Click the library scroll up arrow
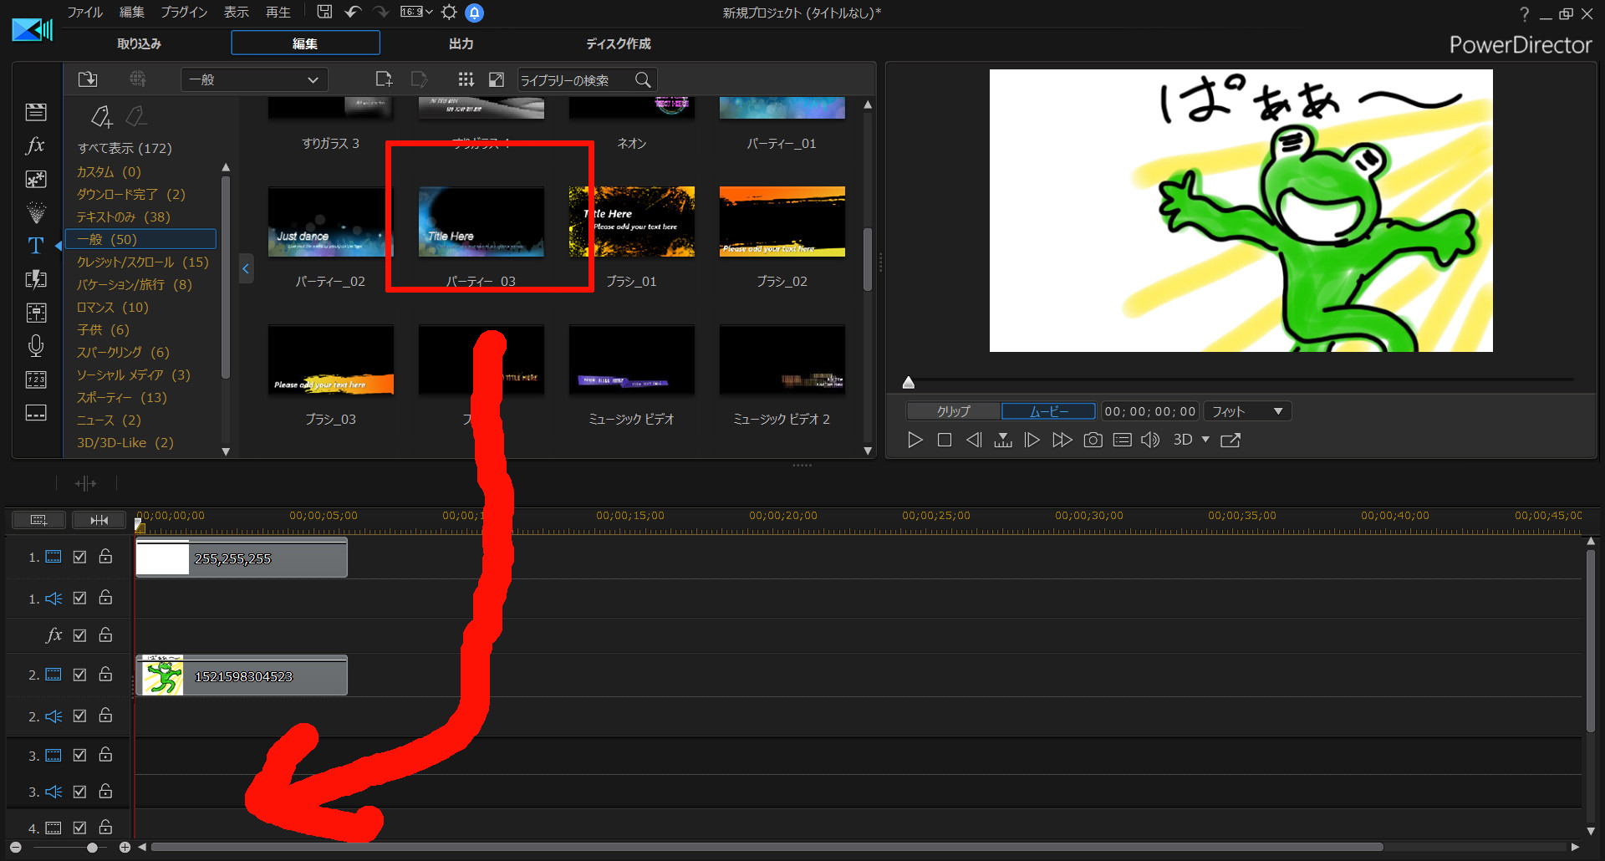This screenshot has width=1605, height=861. (x=868, y=105)
